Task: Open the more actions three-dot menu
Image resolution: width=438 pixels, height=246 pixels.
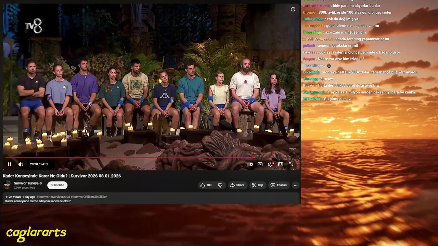Action: click(296, 185)
